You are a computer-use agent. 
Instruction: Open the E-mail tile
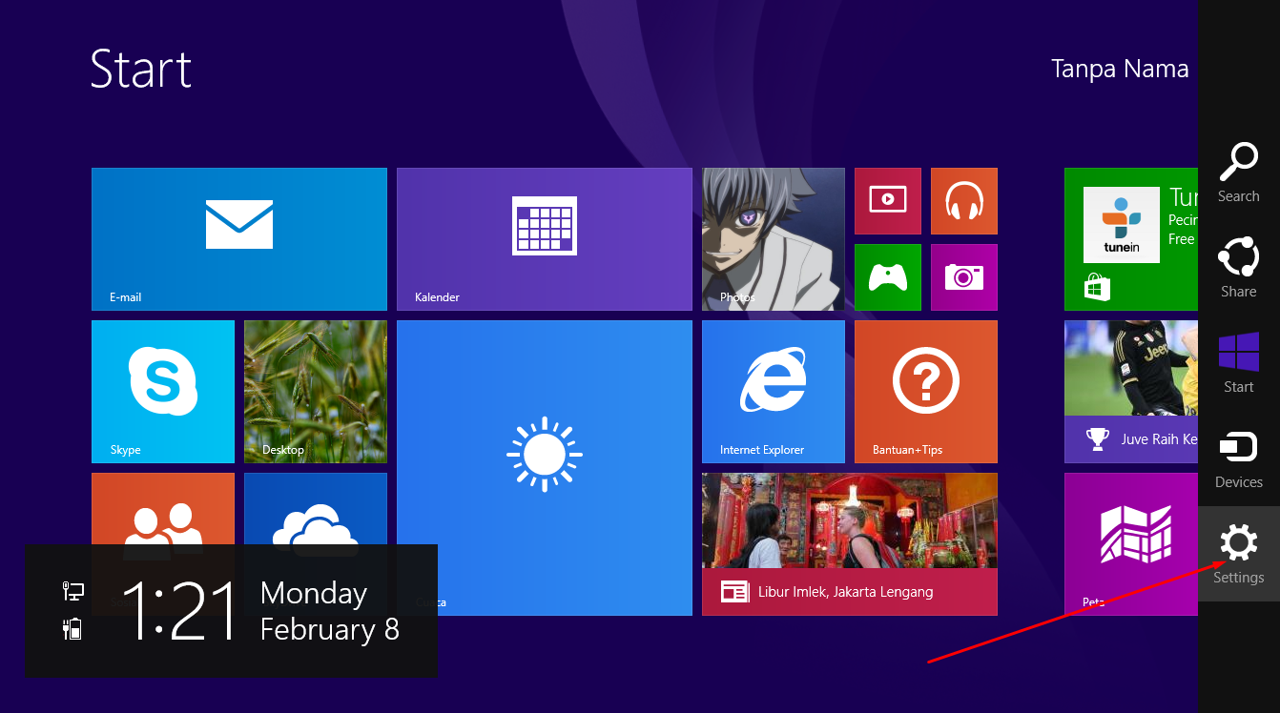click(238, 238)
